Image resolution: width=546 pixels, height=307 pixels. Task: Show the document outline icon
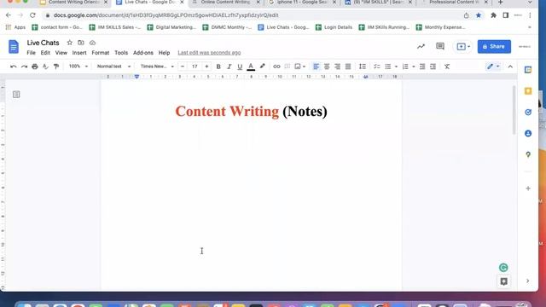pyautogui.click(x=16, y=95)
